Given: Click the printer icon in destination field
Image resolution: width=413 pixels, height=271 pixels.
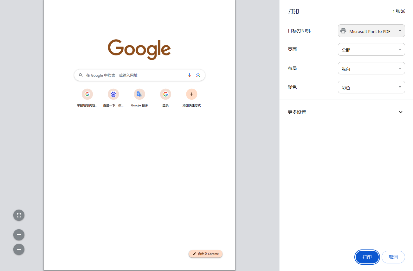Looking at the screenshot, I should [x=343, y=31].
